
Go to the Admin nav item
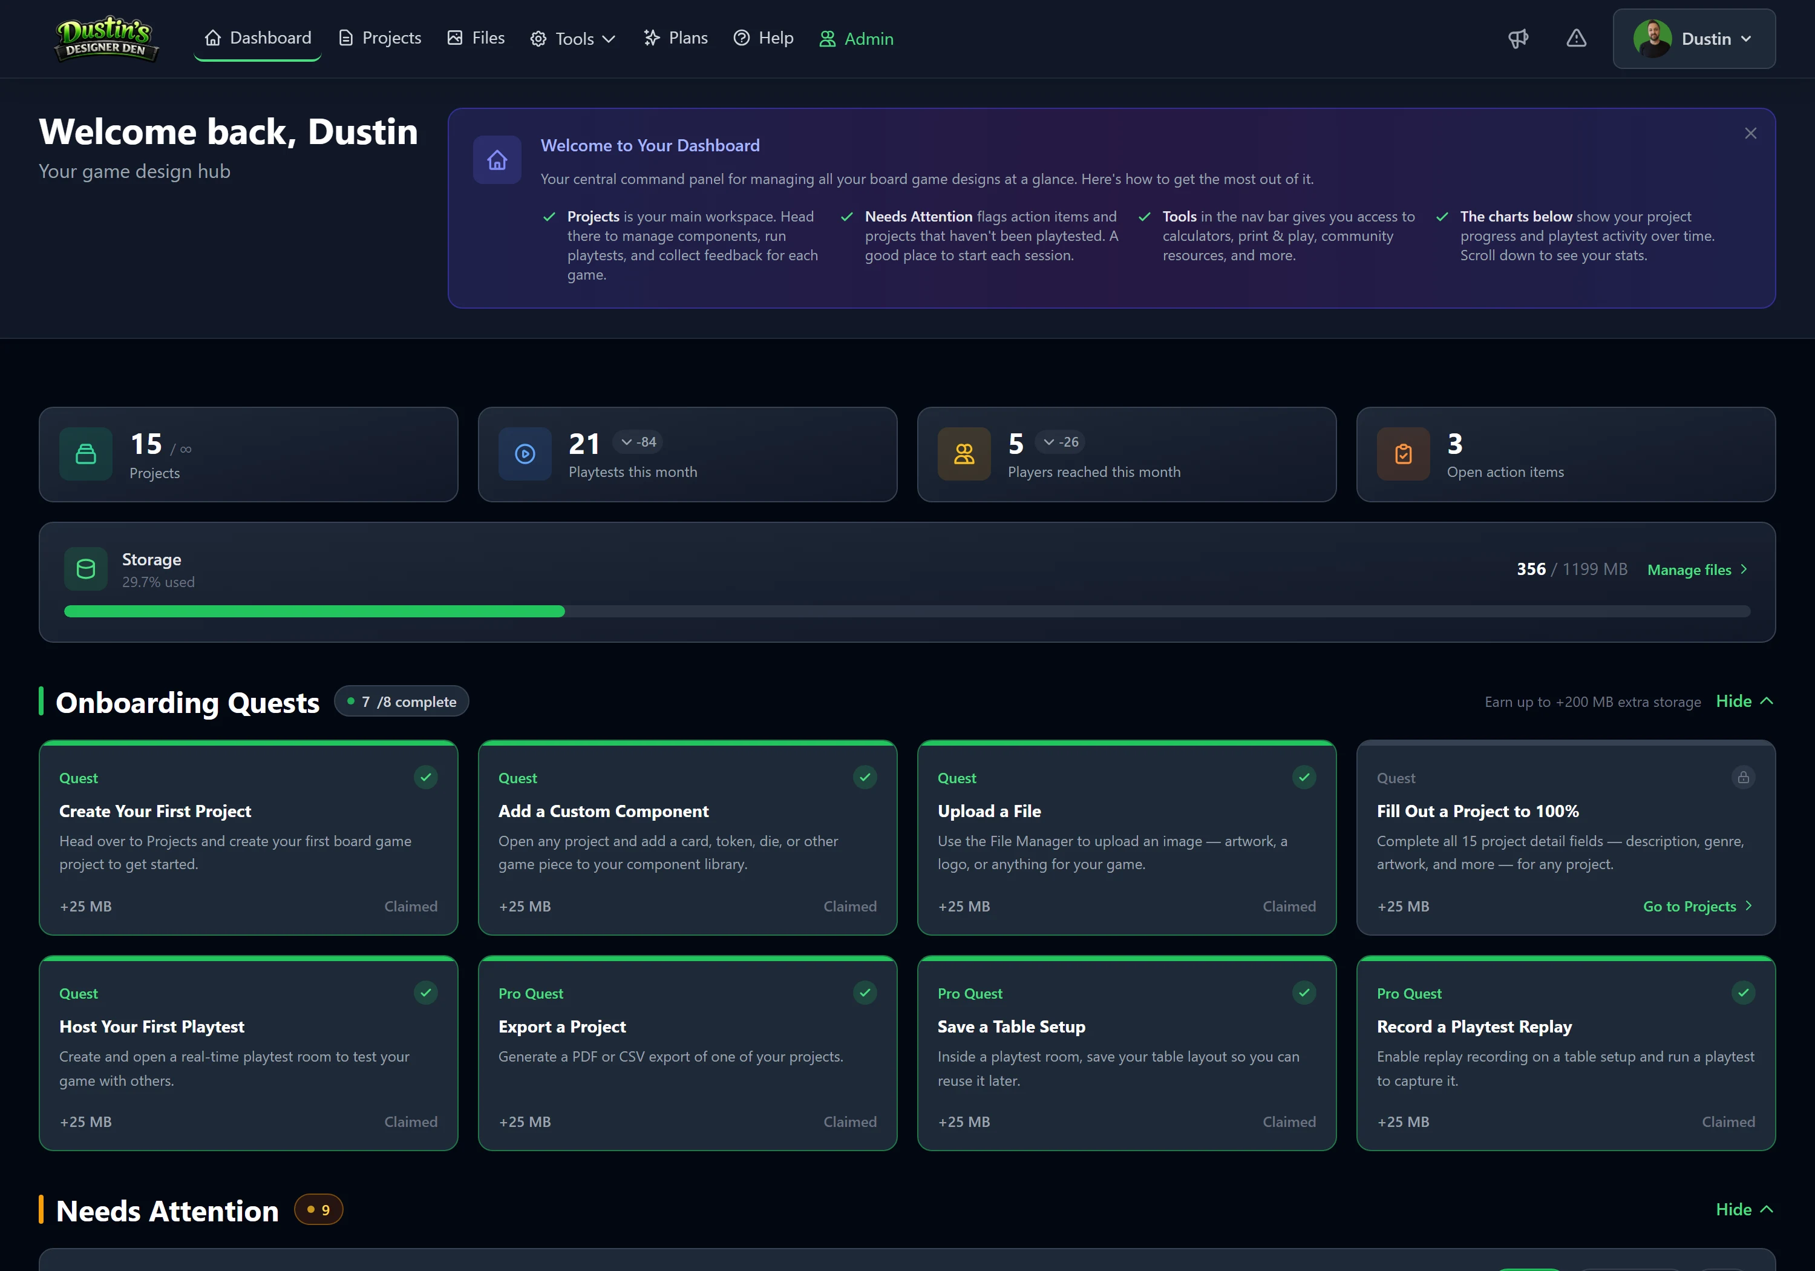coord(856,39)
